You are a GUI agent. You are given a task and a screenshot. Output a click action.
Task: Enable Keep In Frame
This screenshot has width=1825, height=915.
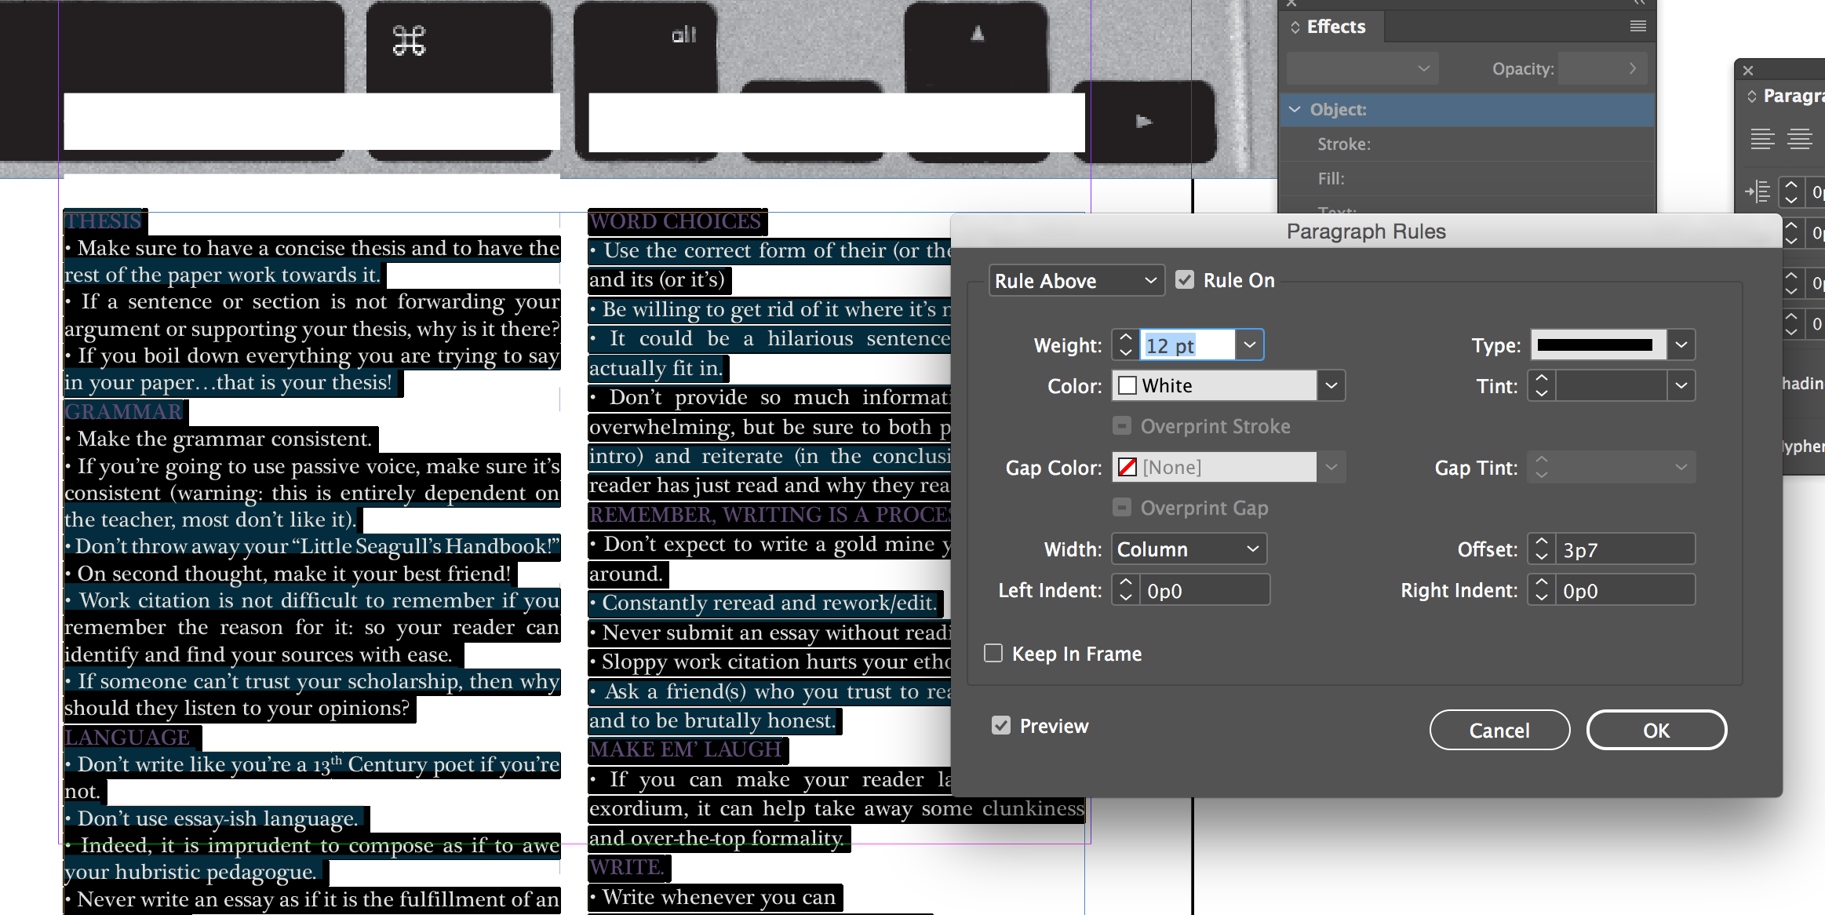(993, 653)
